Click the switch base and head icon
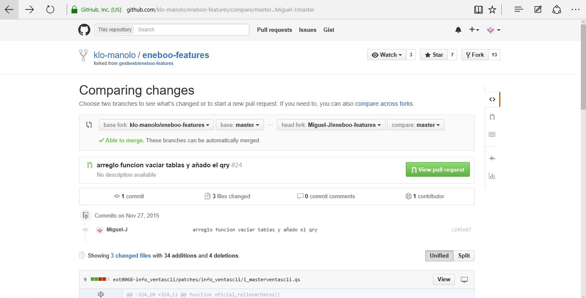The image size is (586, 298). pos(89,125)
